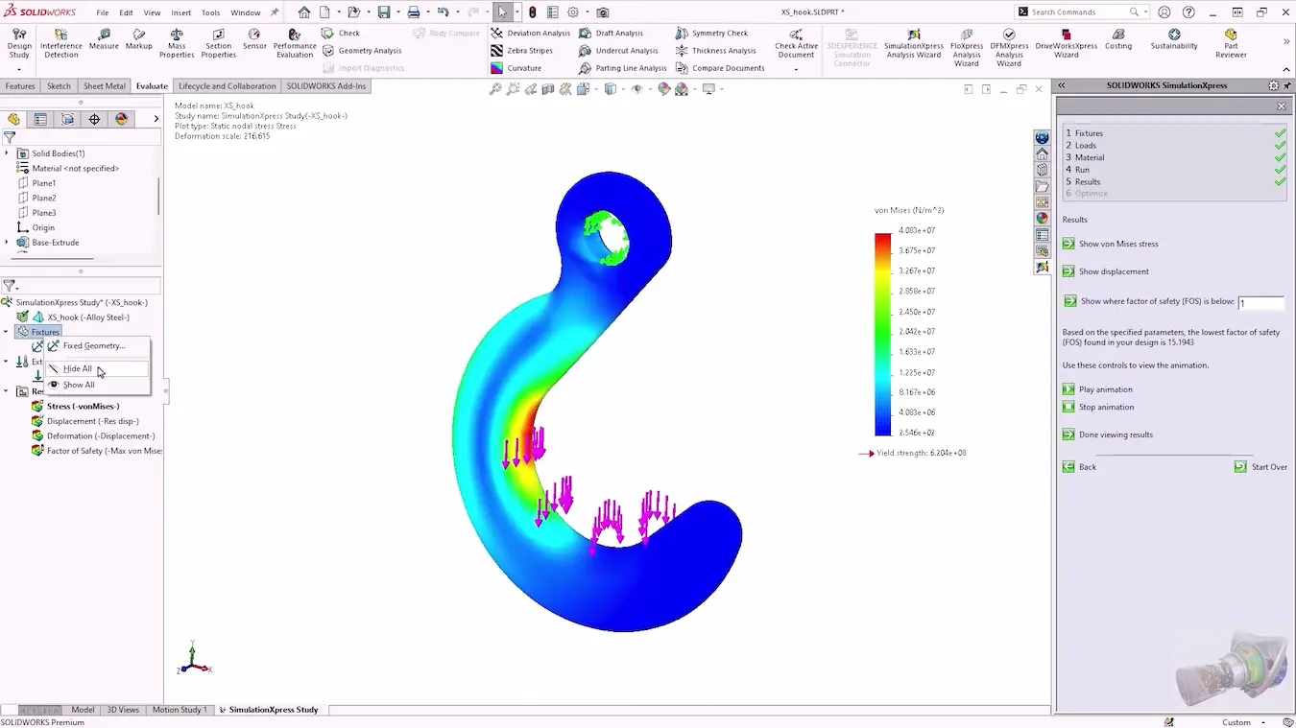Open Draft Analysis tool

pyautogui.click(x=586, y=34)
